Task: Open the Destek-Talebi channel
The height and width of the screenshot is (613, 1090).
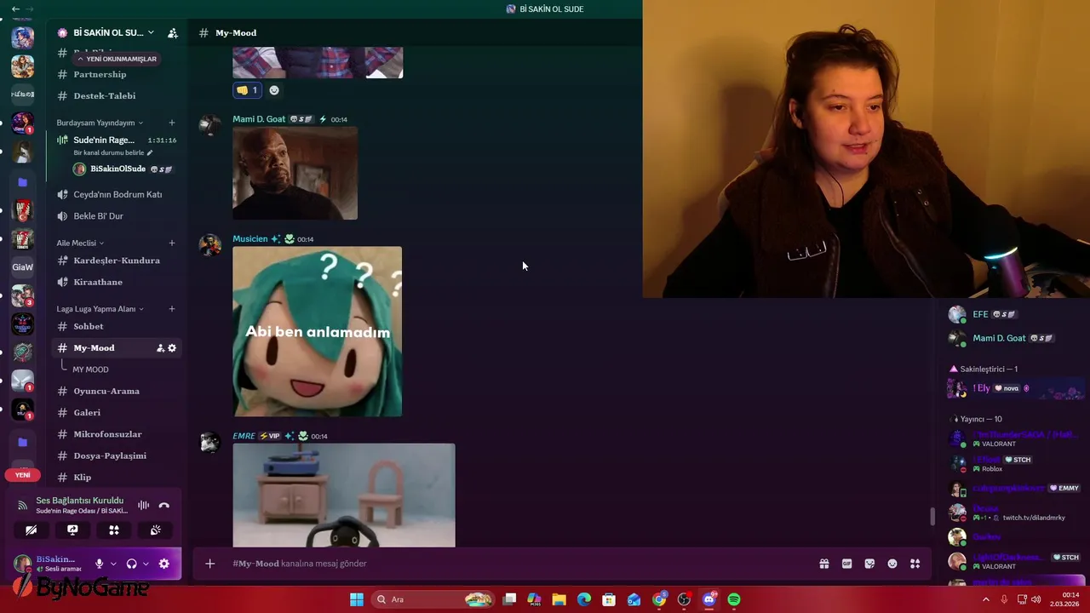Action: [x=105, y=96]
